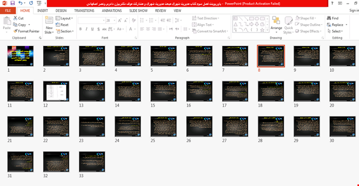The image size is (359, 186).
Task: Switch to the TRANSITIONS tab
Action: [x=84, y=11]
